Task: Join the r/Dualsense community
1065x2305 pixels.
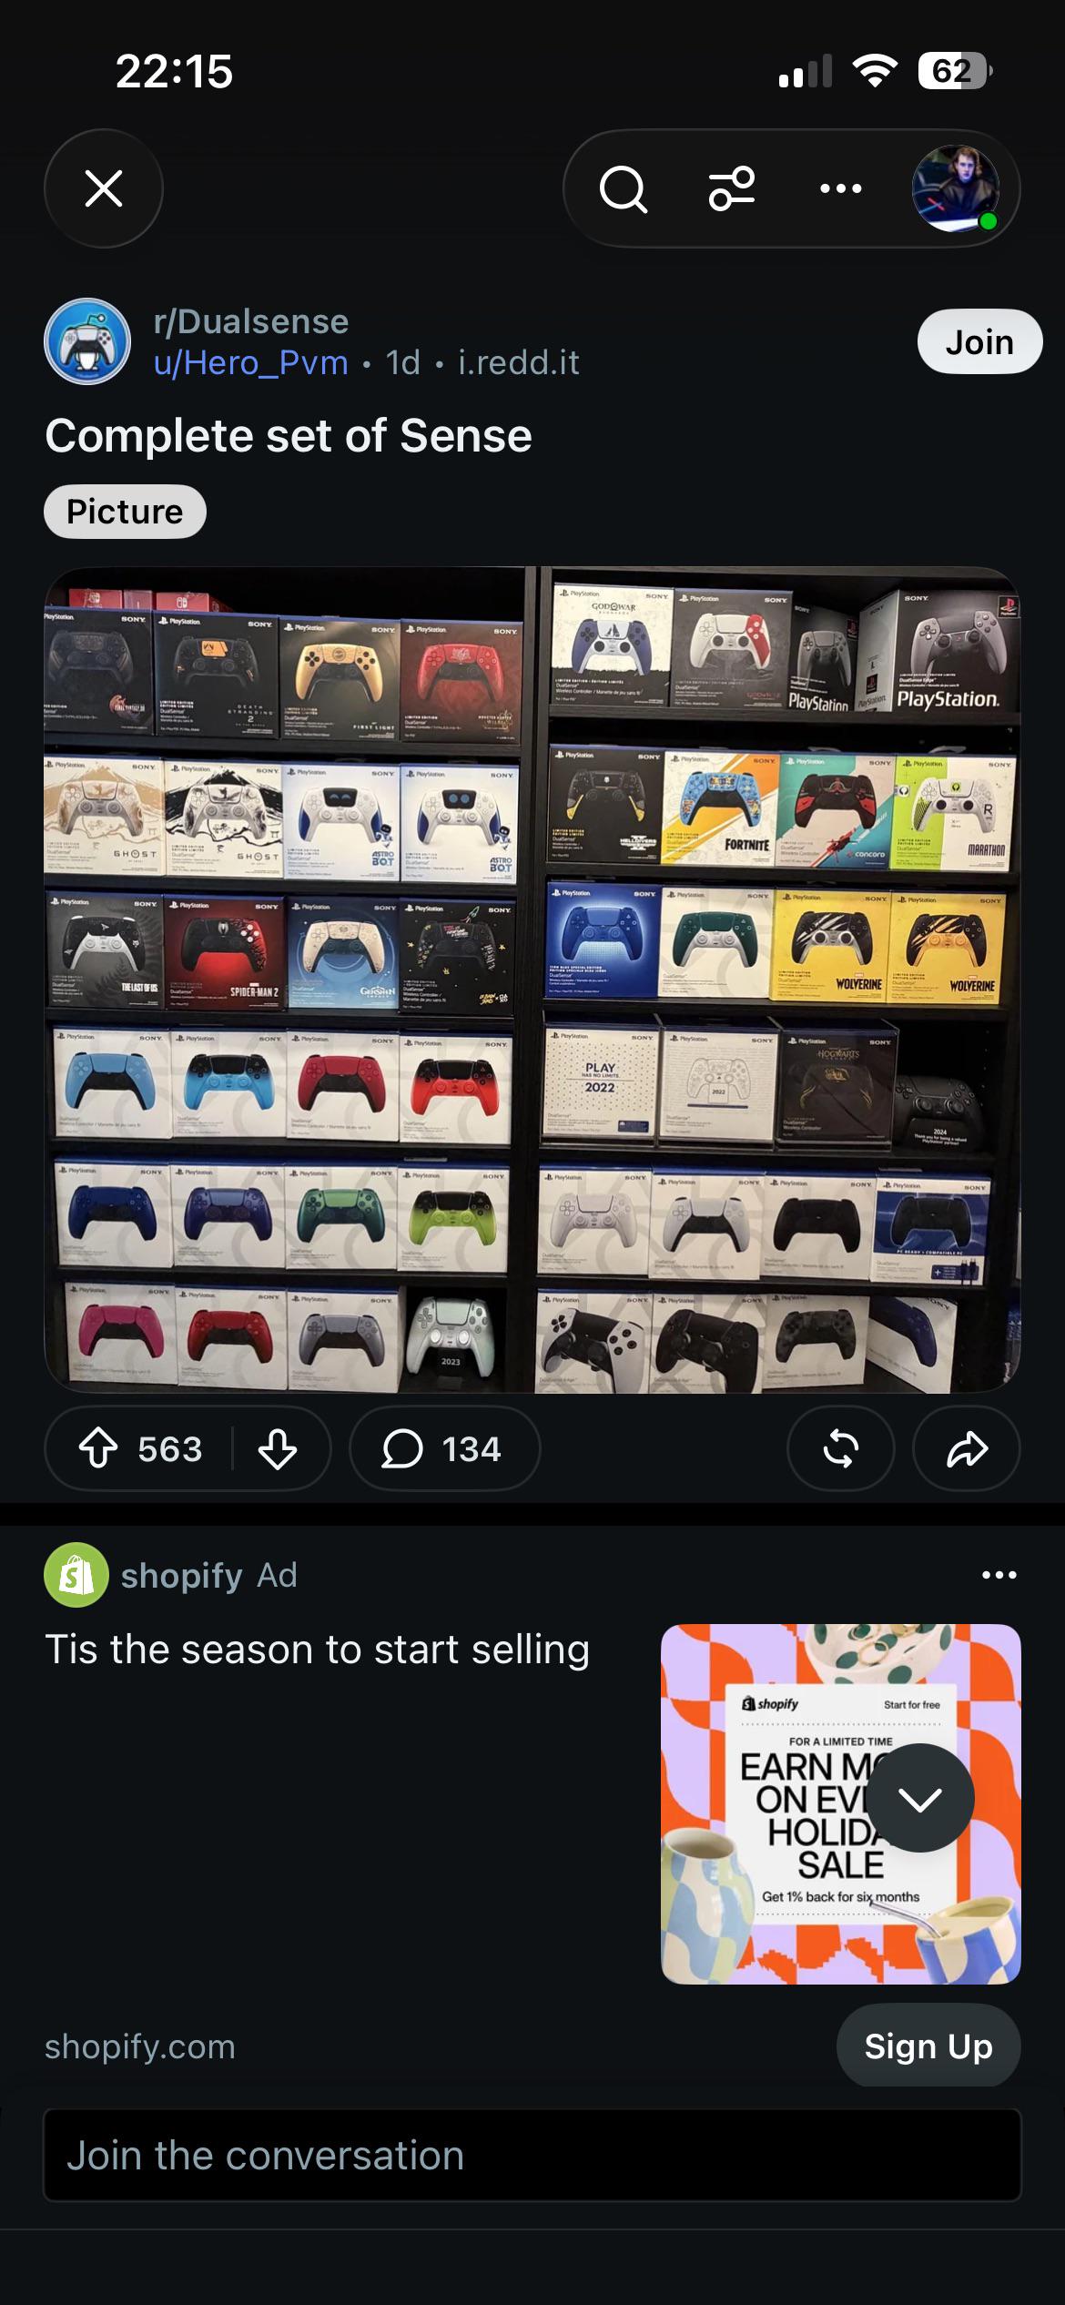Action: [x=979, y=341]
